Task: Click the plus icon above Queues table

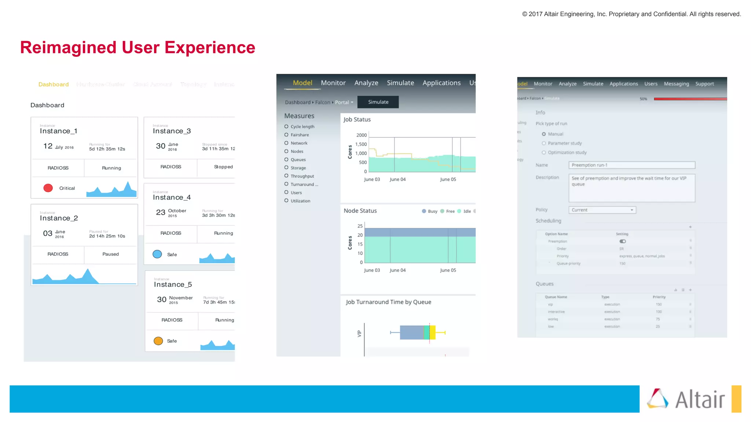Action: [690, 290]
